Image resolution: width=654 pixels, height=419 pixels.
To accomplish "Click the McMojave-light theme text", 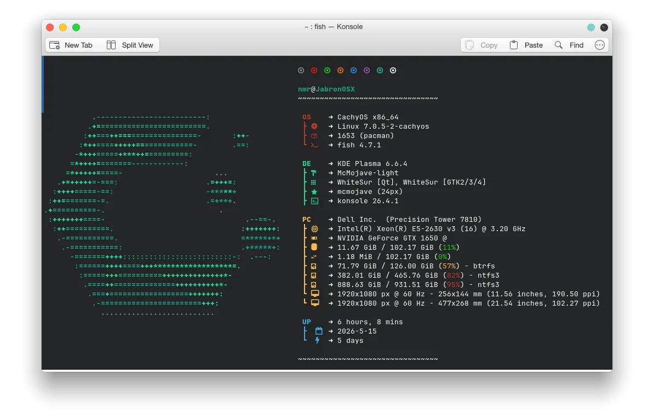I will (x=368, y=173).
